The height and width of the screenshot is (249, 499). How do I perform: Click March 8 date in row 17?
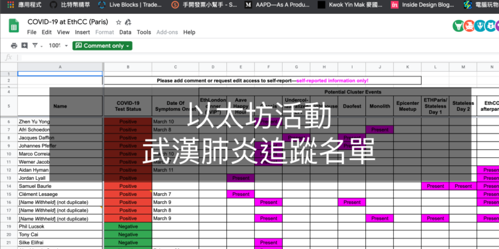click(x=176, y=210)
